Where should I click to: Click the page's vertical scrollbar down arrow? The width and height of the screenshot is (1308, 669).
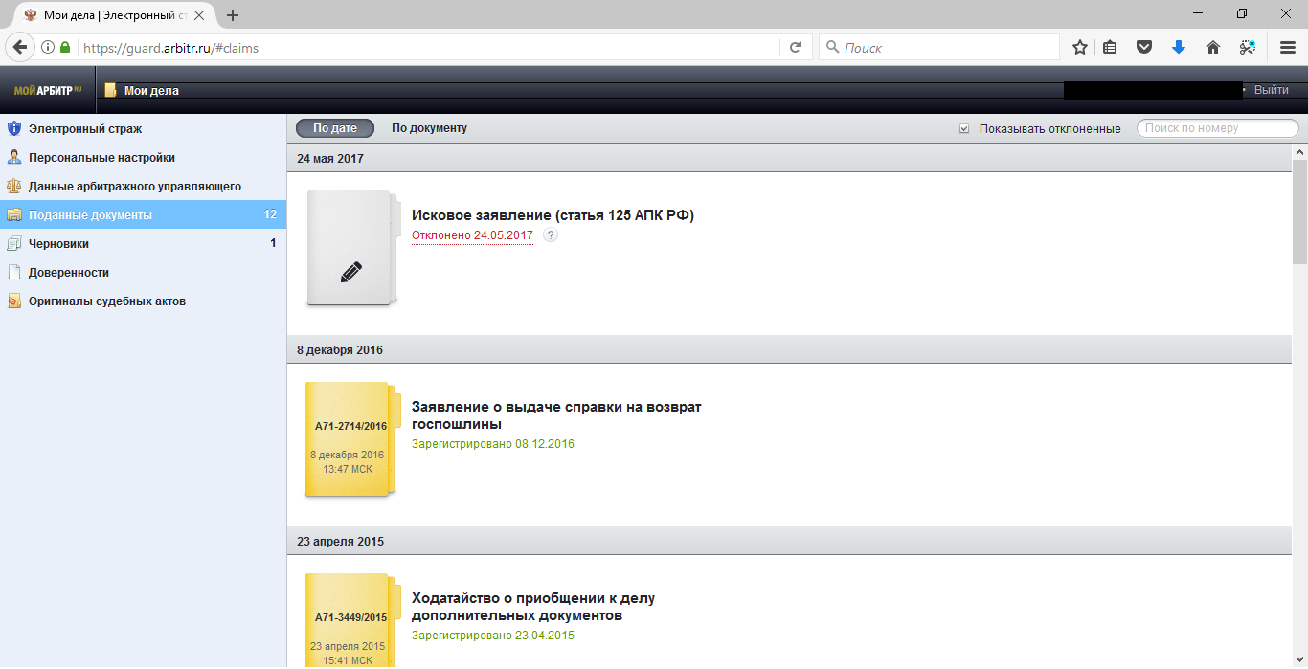(x=1299, y=660)
